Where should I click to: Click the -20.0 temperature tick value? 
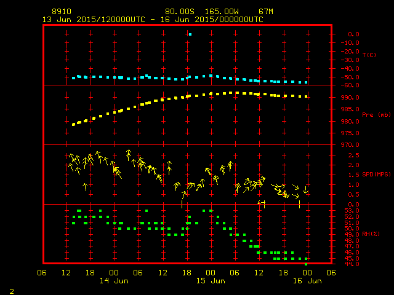coord(350,52)
